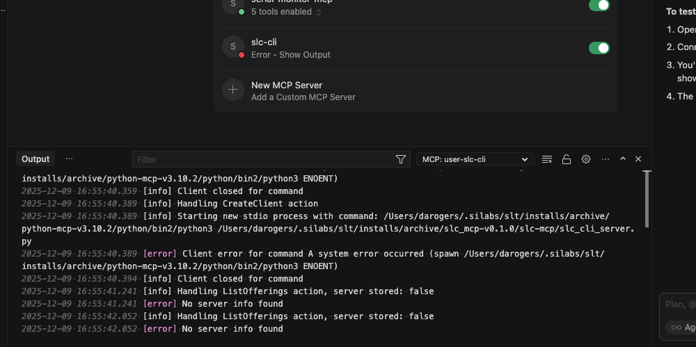This screenshot has width=696, height=347.
Task: Click the output panel vertical scrollbar
Action: 647,199
